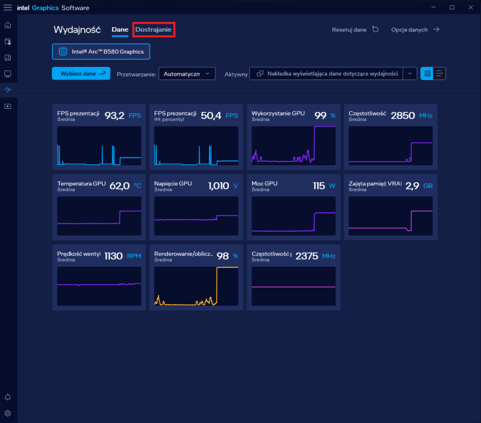Click the Temperatura GPU chart tile
481x423 pixels.
pos(99,208)
